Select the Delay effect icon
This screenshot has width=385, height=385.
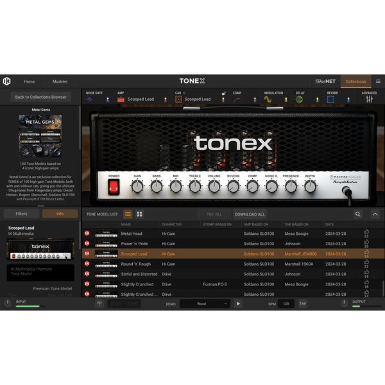(299, 99)
